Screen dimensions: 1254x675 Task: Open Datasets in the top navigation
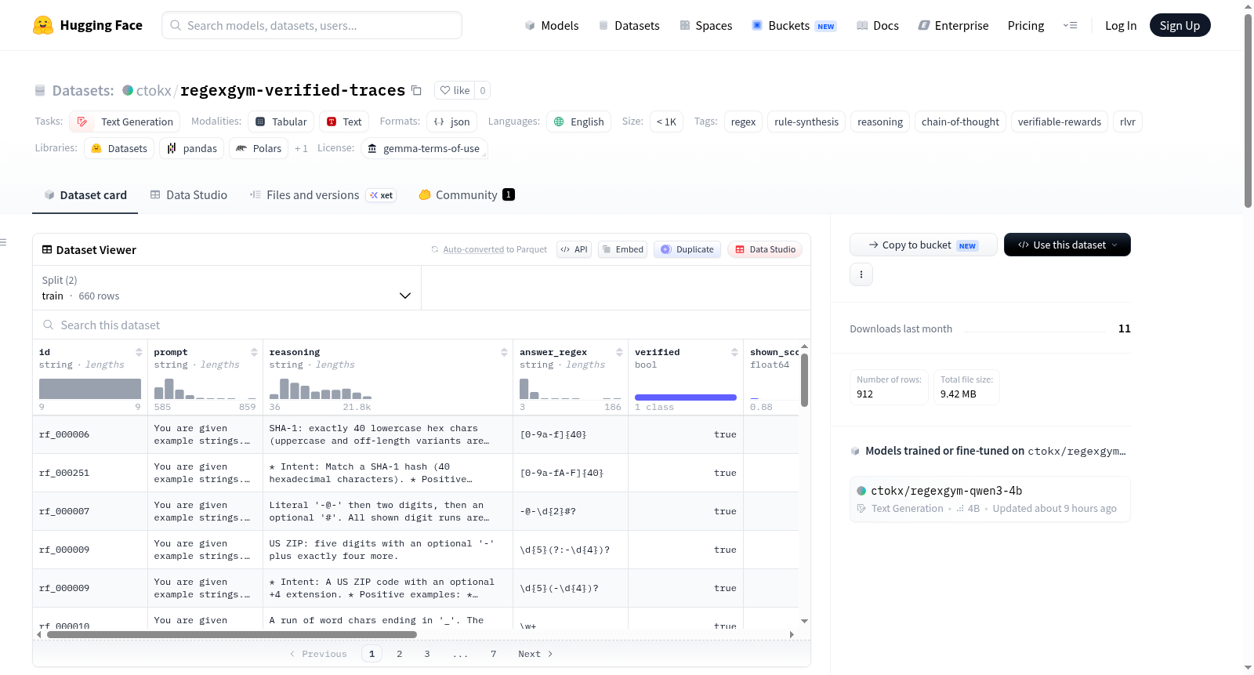[629, 25]
